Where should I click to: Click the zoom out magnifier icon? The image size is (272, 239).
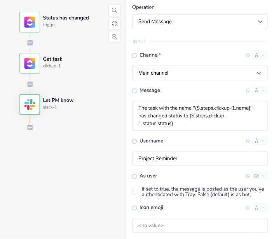click(x=114, y=37)
